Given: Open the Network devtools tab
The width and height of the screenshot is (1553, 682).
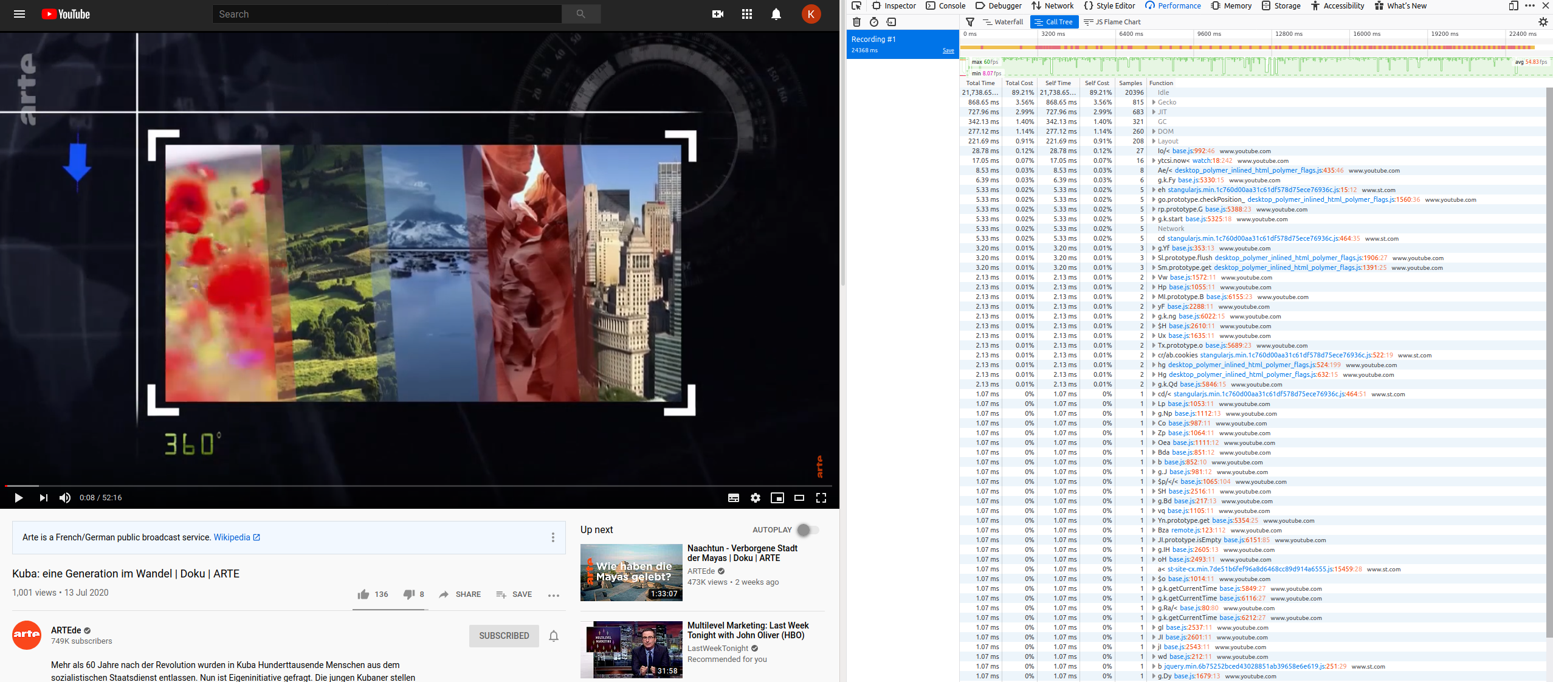Looking at the screenshot, I should coord(1053,6).
